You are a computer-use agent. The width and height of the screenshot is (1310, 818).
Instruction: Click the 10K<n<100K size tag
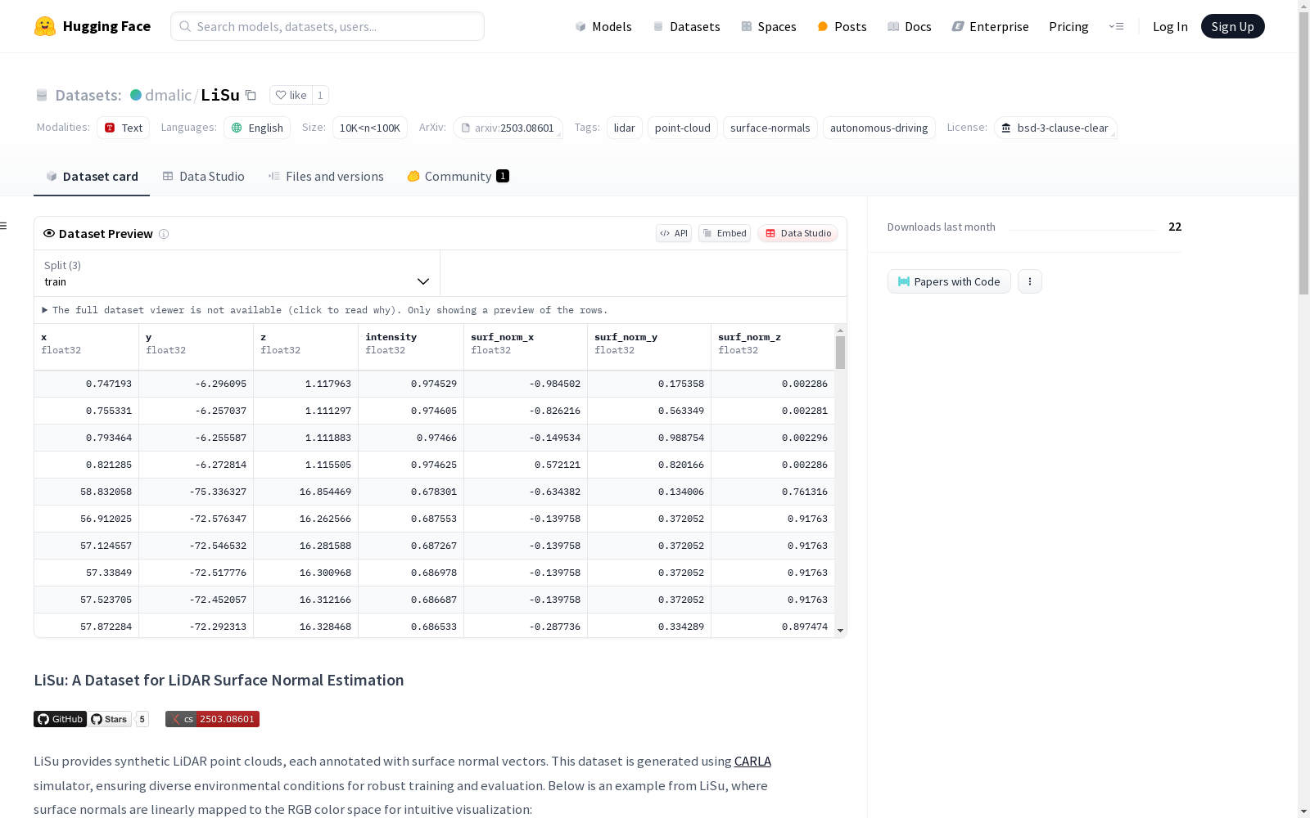(370, 128)
